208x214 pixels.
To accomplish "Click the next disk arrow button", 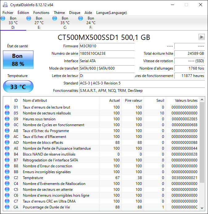I will (x=202, y=37).
